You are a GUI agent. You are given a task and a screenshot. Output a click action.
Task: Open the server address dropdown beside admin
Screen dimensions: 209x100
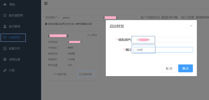pos(118,18)
